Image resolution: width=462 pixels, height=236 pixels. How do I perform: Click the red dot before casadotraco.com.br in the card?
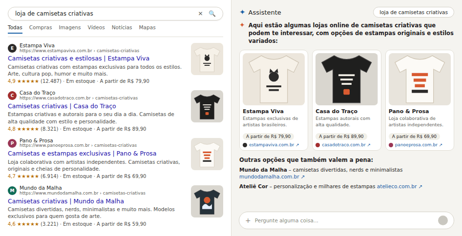click(x=317, y=145)
